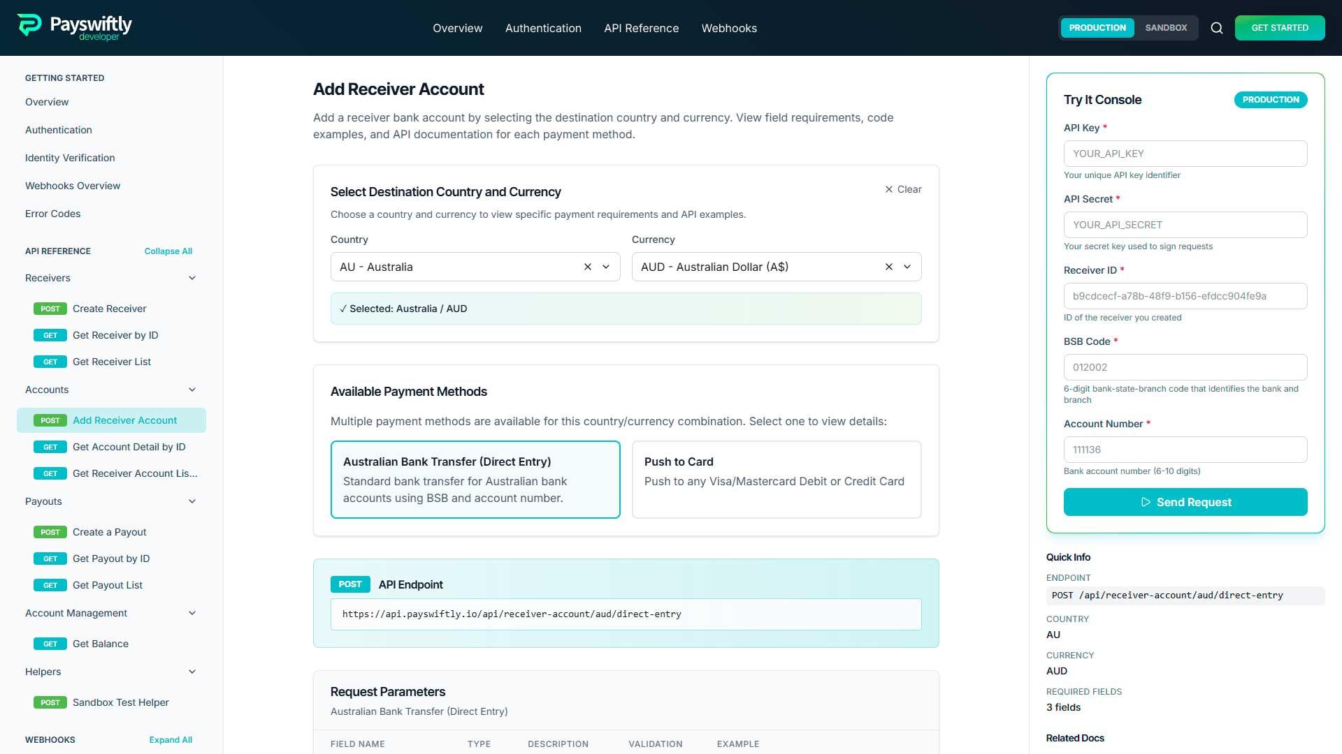1342x754 pixels.
Task: Select the Push to Card payment method
Action: [776, 480]
